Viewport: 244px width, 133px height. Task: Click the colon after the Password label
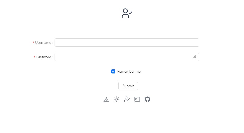click(52, 57)
